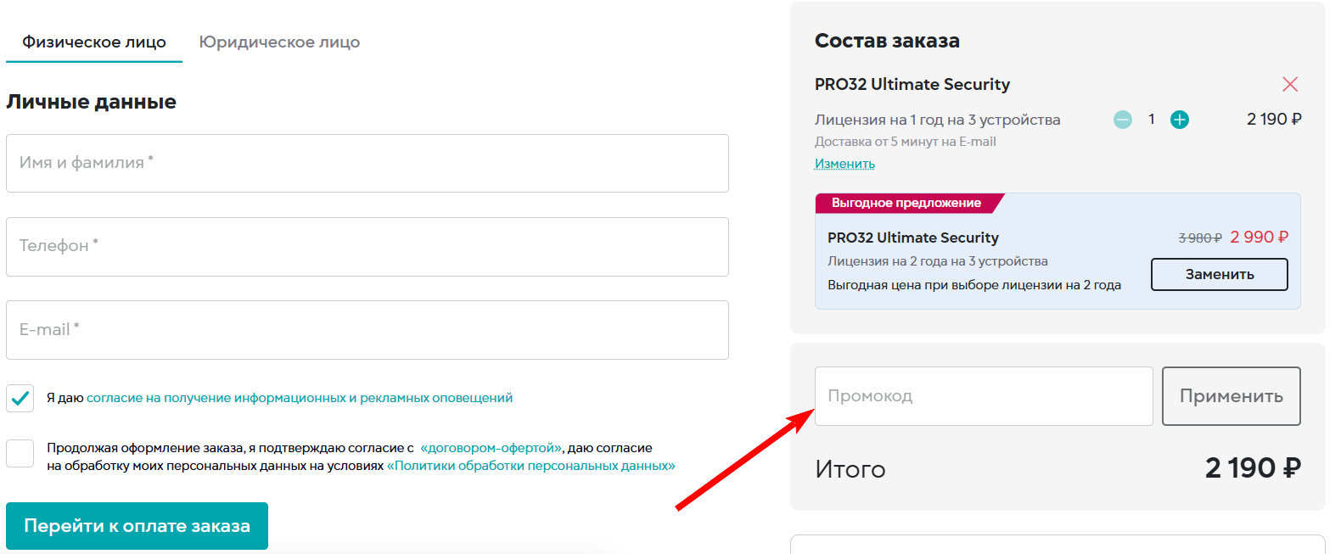This screenshot has width=1341, height=554.
Task: Increase license quantity with plus icon
Action: (1179, 120)
